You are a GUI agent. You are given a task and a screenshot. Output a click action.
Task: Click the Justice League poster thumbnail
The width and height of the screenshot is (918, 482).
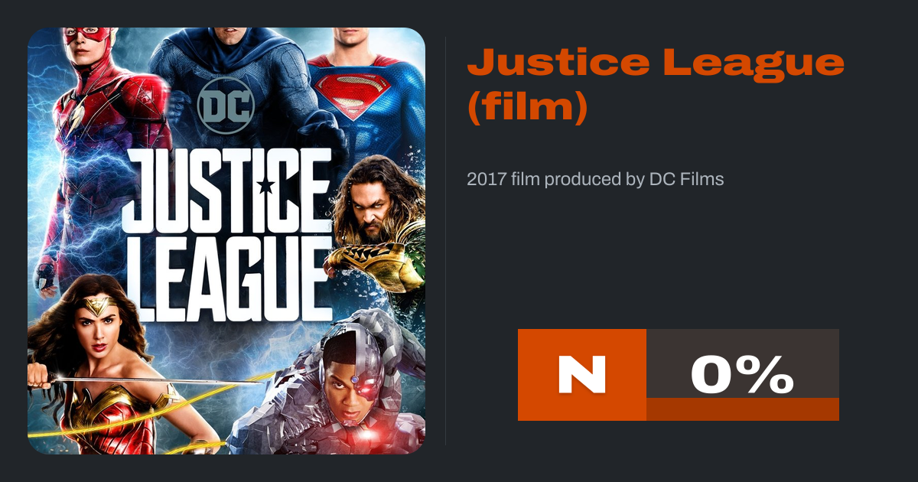pos(226,241)
